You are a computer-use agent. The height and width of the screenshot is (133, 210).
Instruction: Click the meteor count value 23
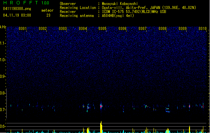click(x=48, y=15)
